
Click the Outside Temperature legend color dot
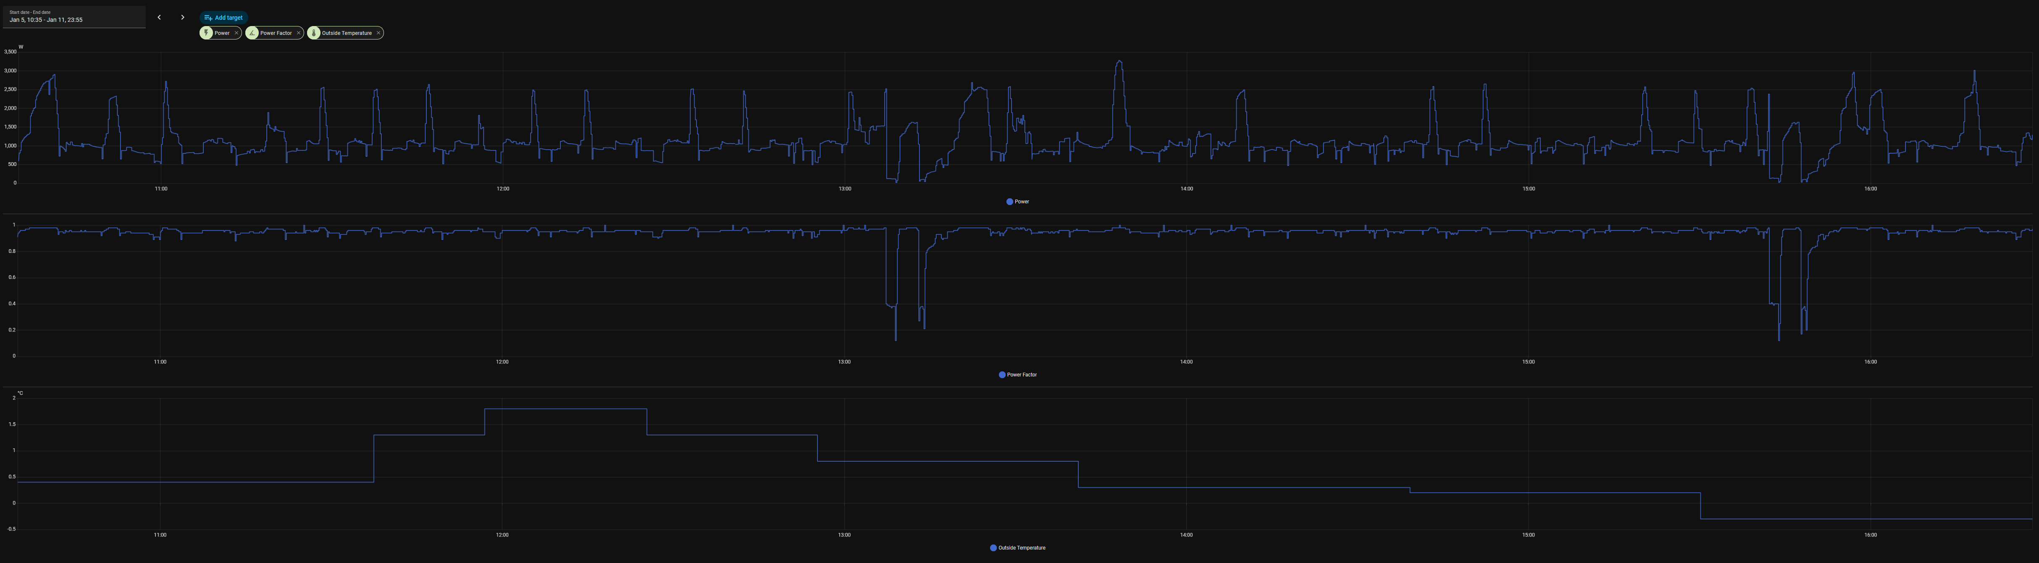coord(993,548)
